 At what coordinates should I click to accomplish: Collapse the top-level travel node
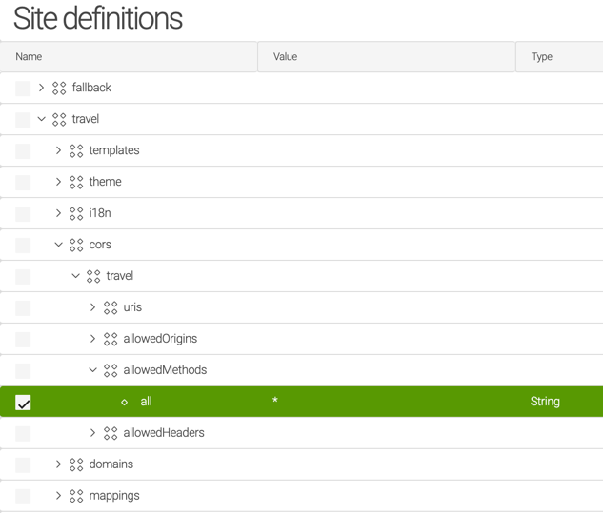(41, 119)
